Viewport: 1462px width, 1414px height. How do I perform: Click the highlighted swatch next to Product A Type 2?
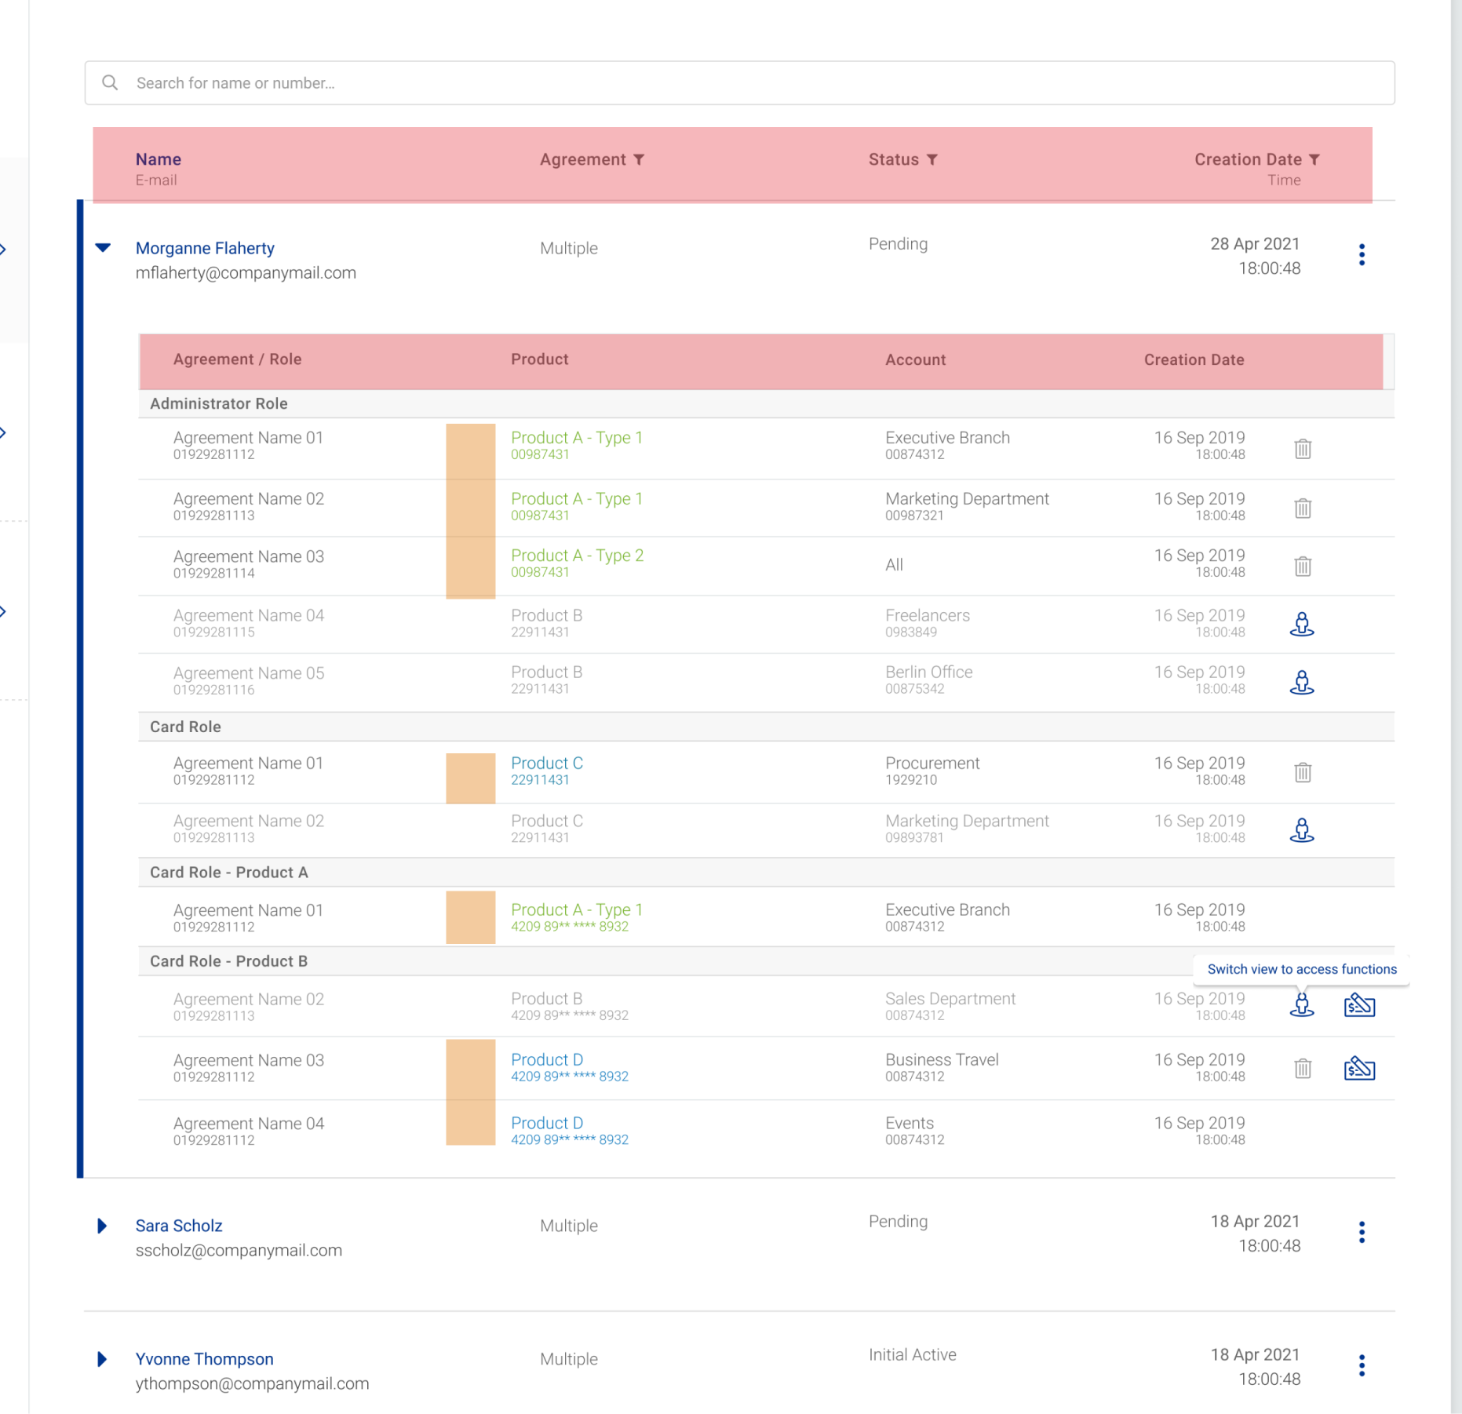(470, 564)
